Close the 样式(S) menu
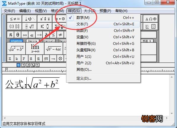 pyautogui.click(x=74, y=11)
